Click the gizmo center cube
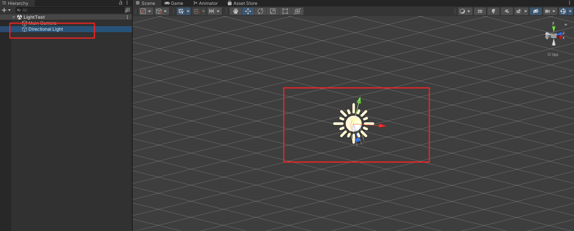Viewport: 574px width, 231px height. tap(554, 36)
